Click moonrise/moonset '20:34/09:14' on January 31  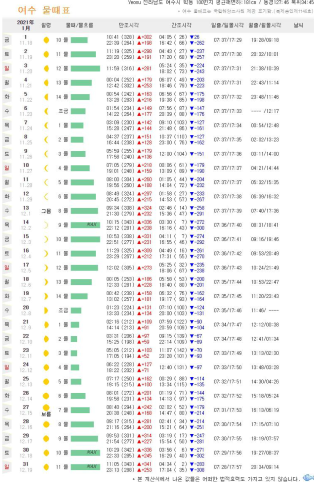point(265,467)
